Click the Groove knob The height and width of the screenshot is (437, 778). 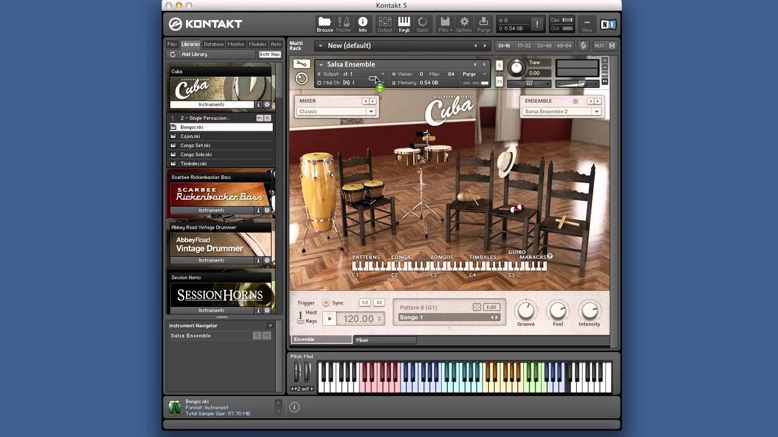526,311
